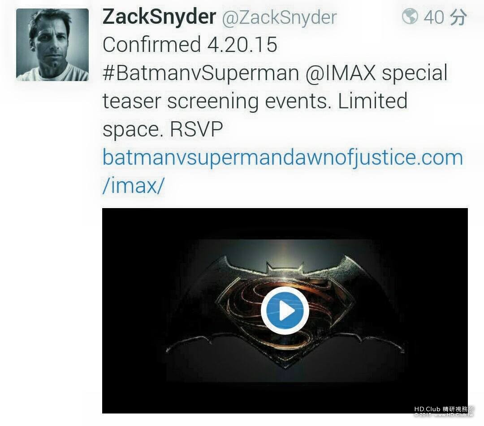Open the 40 分 timestamp

[445, 17]
